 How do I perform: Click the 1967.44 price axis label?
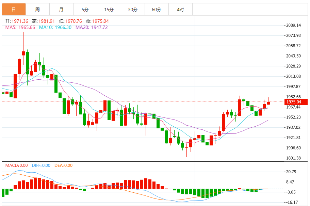293,107
